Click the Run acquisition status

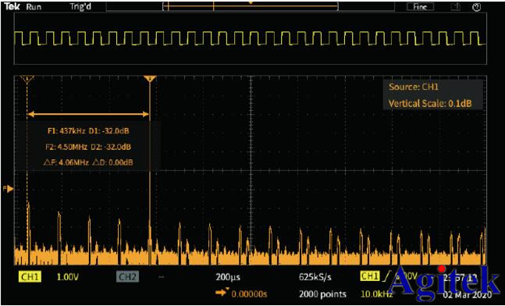pos(34,7)
